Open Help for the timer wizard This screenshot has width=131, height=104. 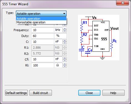(x=114, y=93)
